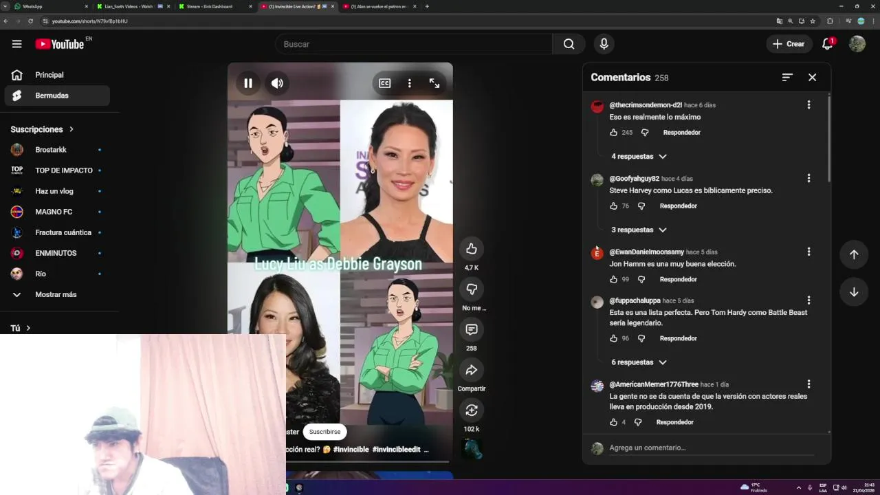
Task: Start voice search with the microphone
Action: [604, 44]
